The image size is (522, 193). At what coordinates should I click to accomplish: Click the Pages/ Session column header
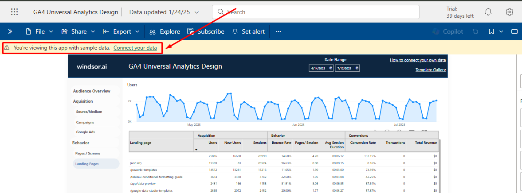coord(307,143)
